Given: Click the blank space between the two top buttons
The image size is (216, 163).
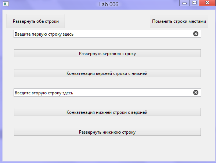Looking at the screenshot, I should point(107,21).
